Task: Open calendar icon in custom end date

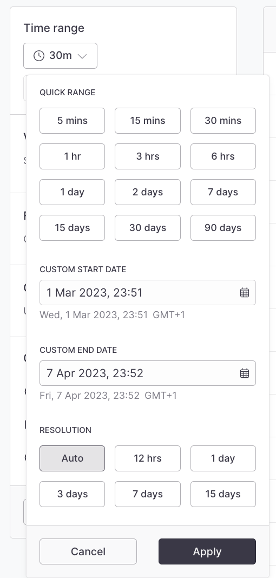Action: (245, 373)
